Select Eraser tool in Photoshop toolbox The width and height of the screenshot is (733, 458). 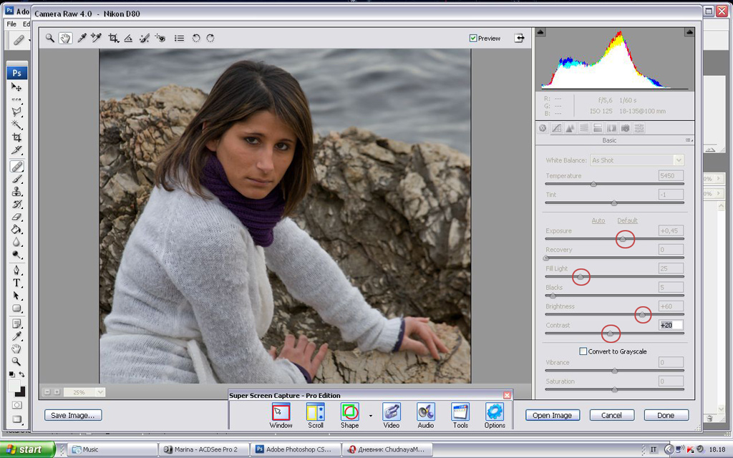click(x=16, y=216)
